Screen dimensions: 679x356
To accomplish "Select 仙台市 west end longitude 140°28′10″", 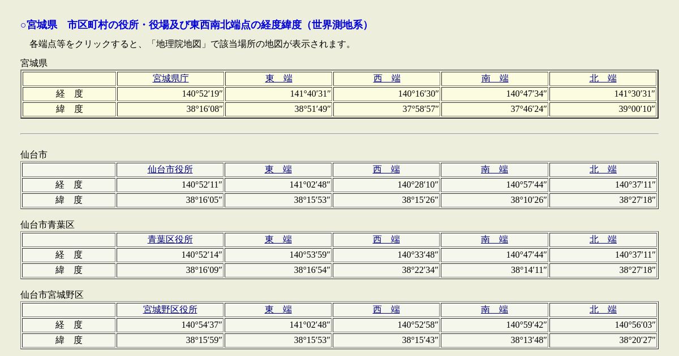I will 418,185.
